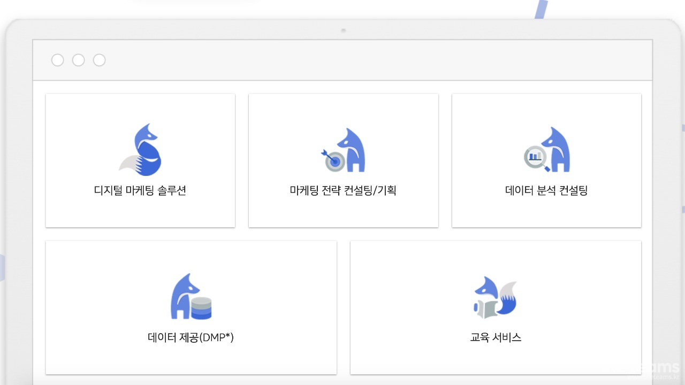Click the blue diagonal stripe above the laptop
The height and width of the screenshot is (385, 685).
click(541, 10)
